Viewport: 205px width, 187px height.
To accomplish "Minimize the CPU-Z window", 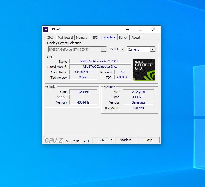I will click(x=127, y=29).
